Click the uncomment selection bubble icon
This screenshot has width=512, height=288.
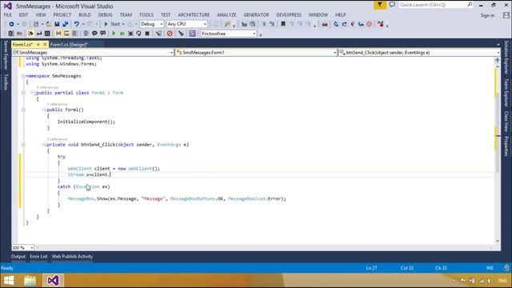(103, 34)
